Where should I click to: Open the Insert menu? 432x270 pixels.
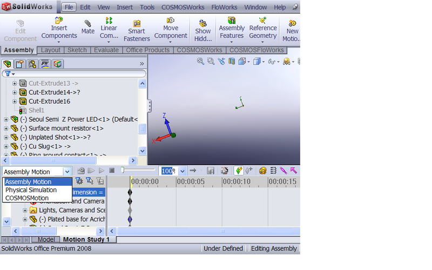(x=125, y=7)
